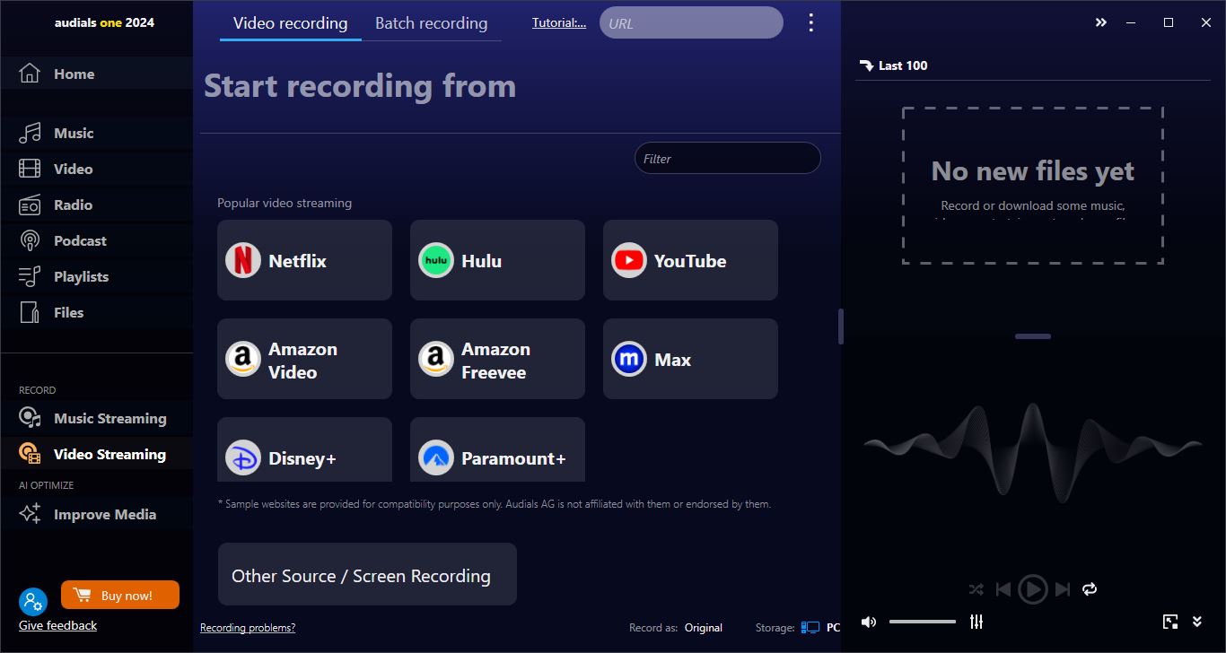Open the Podcast section
1226x653 pixels.
click(x=96, y=240)
